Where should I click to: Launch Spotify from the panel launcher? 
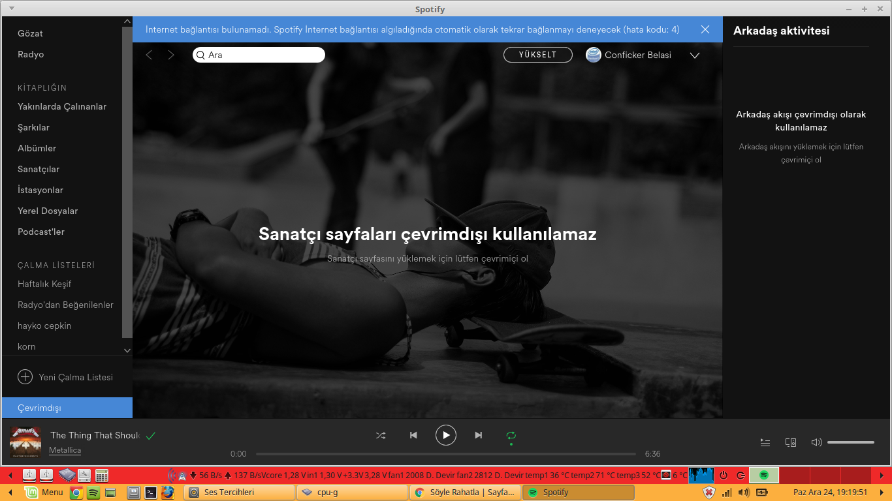coord(93,493)
